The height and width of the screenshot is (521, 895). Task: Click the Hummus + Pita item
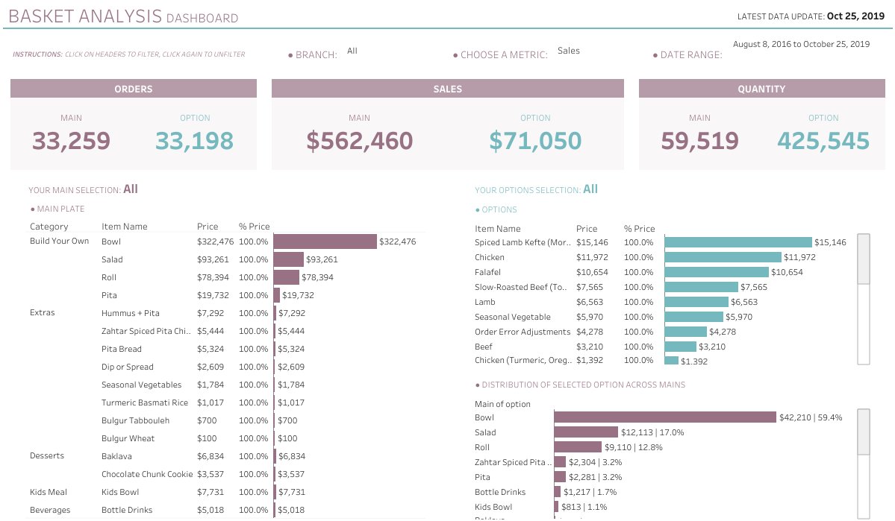click(130, 313)
